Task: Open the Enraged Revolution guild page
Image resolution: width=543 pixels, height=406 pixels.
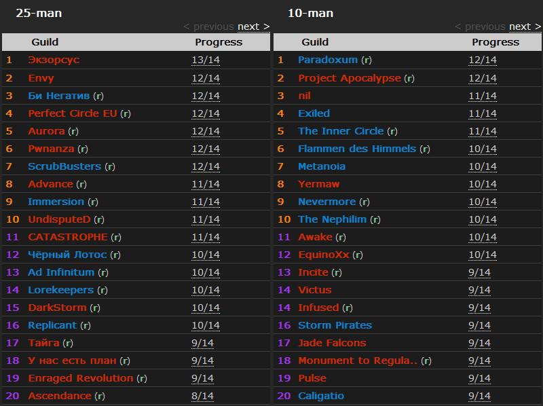Action: (80, 378)
